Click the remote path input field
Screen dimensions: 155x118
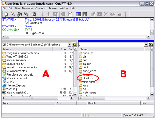pos(111,45)
